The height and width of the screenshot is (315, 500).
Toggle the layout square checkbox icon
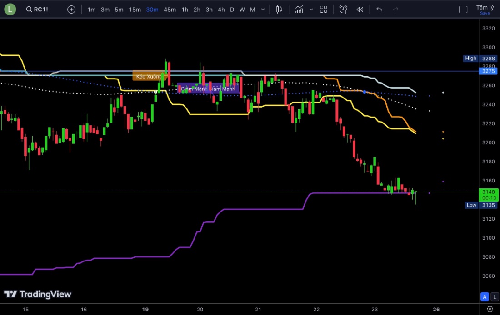pos(463,10)
